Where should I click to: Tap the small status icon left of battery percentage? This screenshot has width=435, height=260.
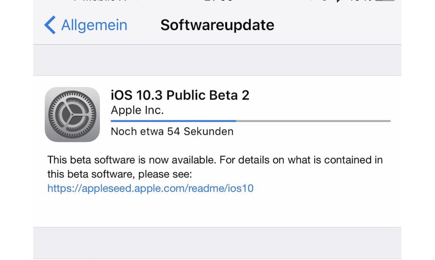point(339,1)
